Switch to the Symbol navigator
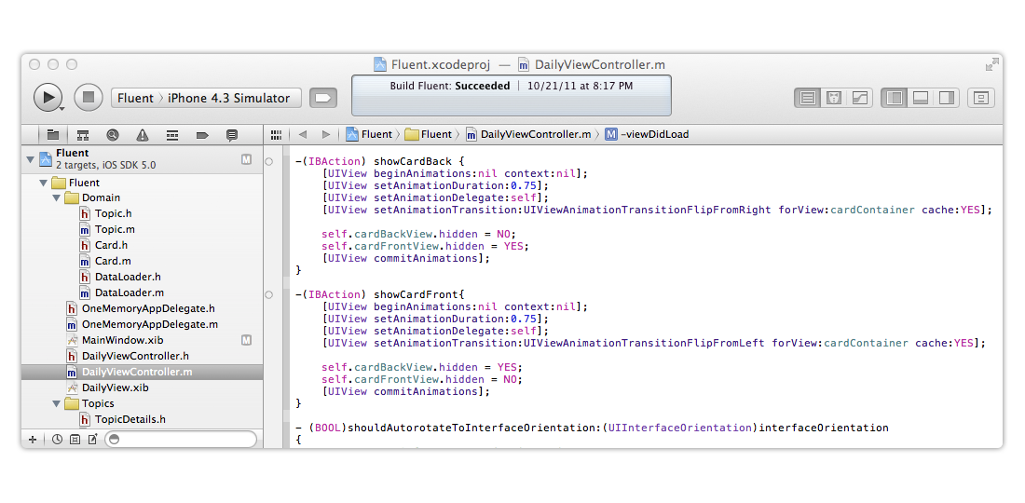The height and width of the screenshot is (503, 1025). tap(83, 135)
